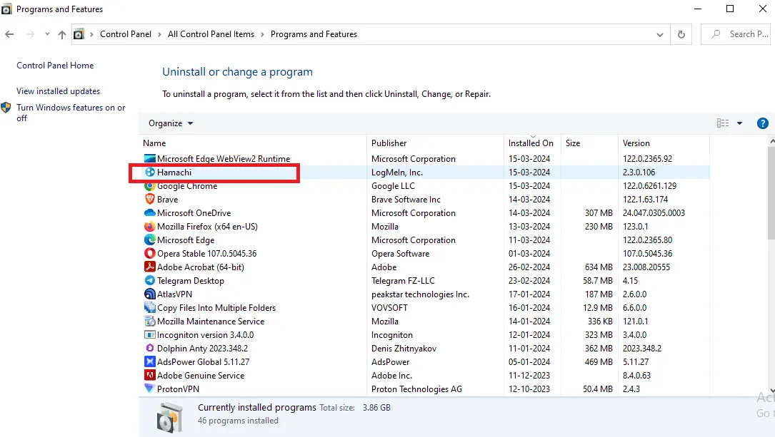Screen dimensions: 775x437
Task: Click the 634 MB size cell
Action: tap(599, 267)
